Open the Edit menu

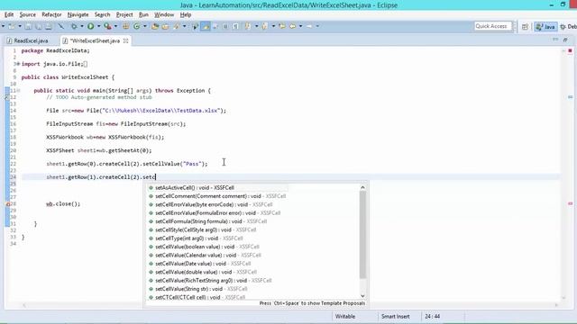(x=9, y=14)
